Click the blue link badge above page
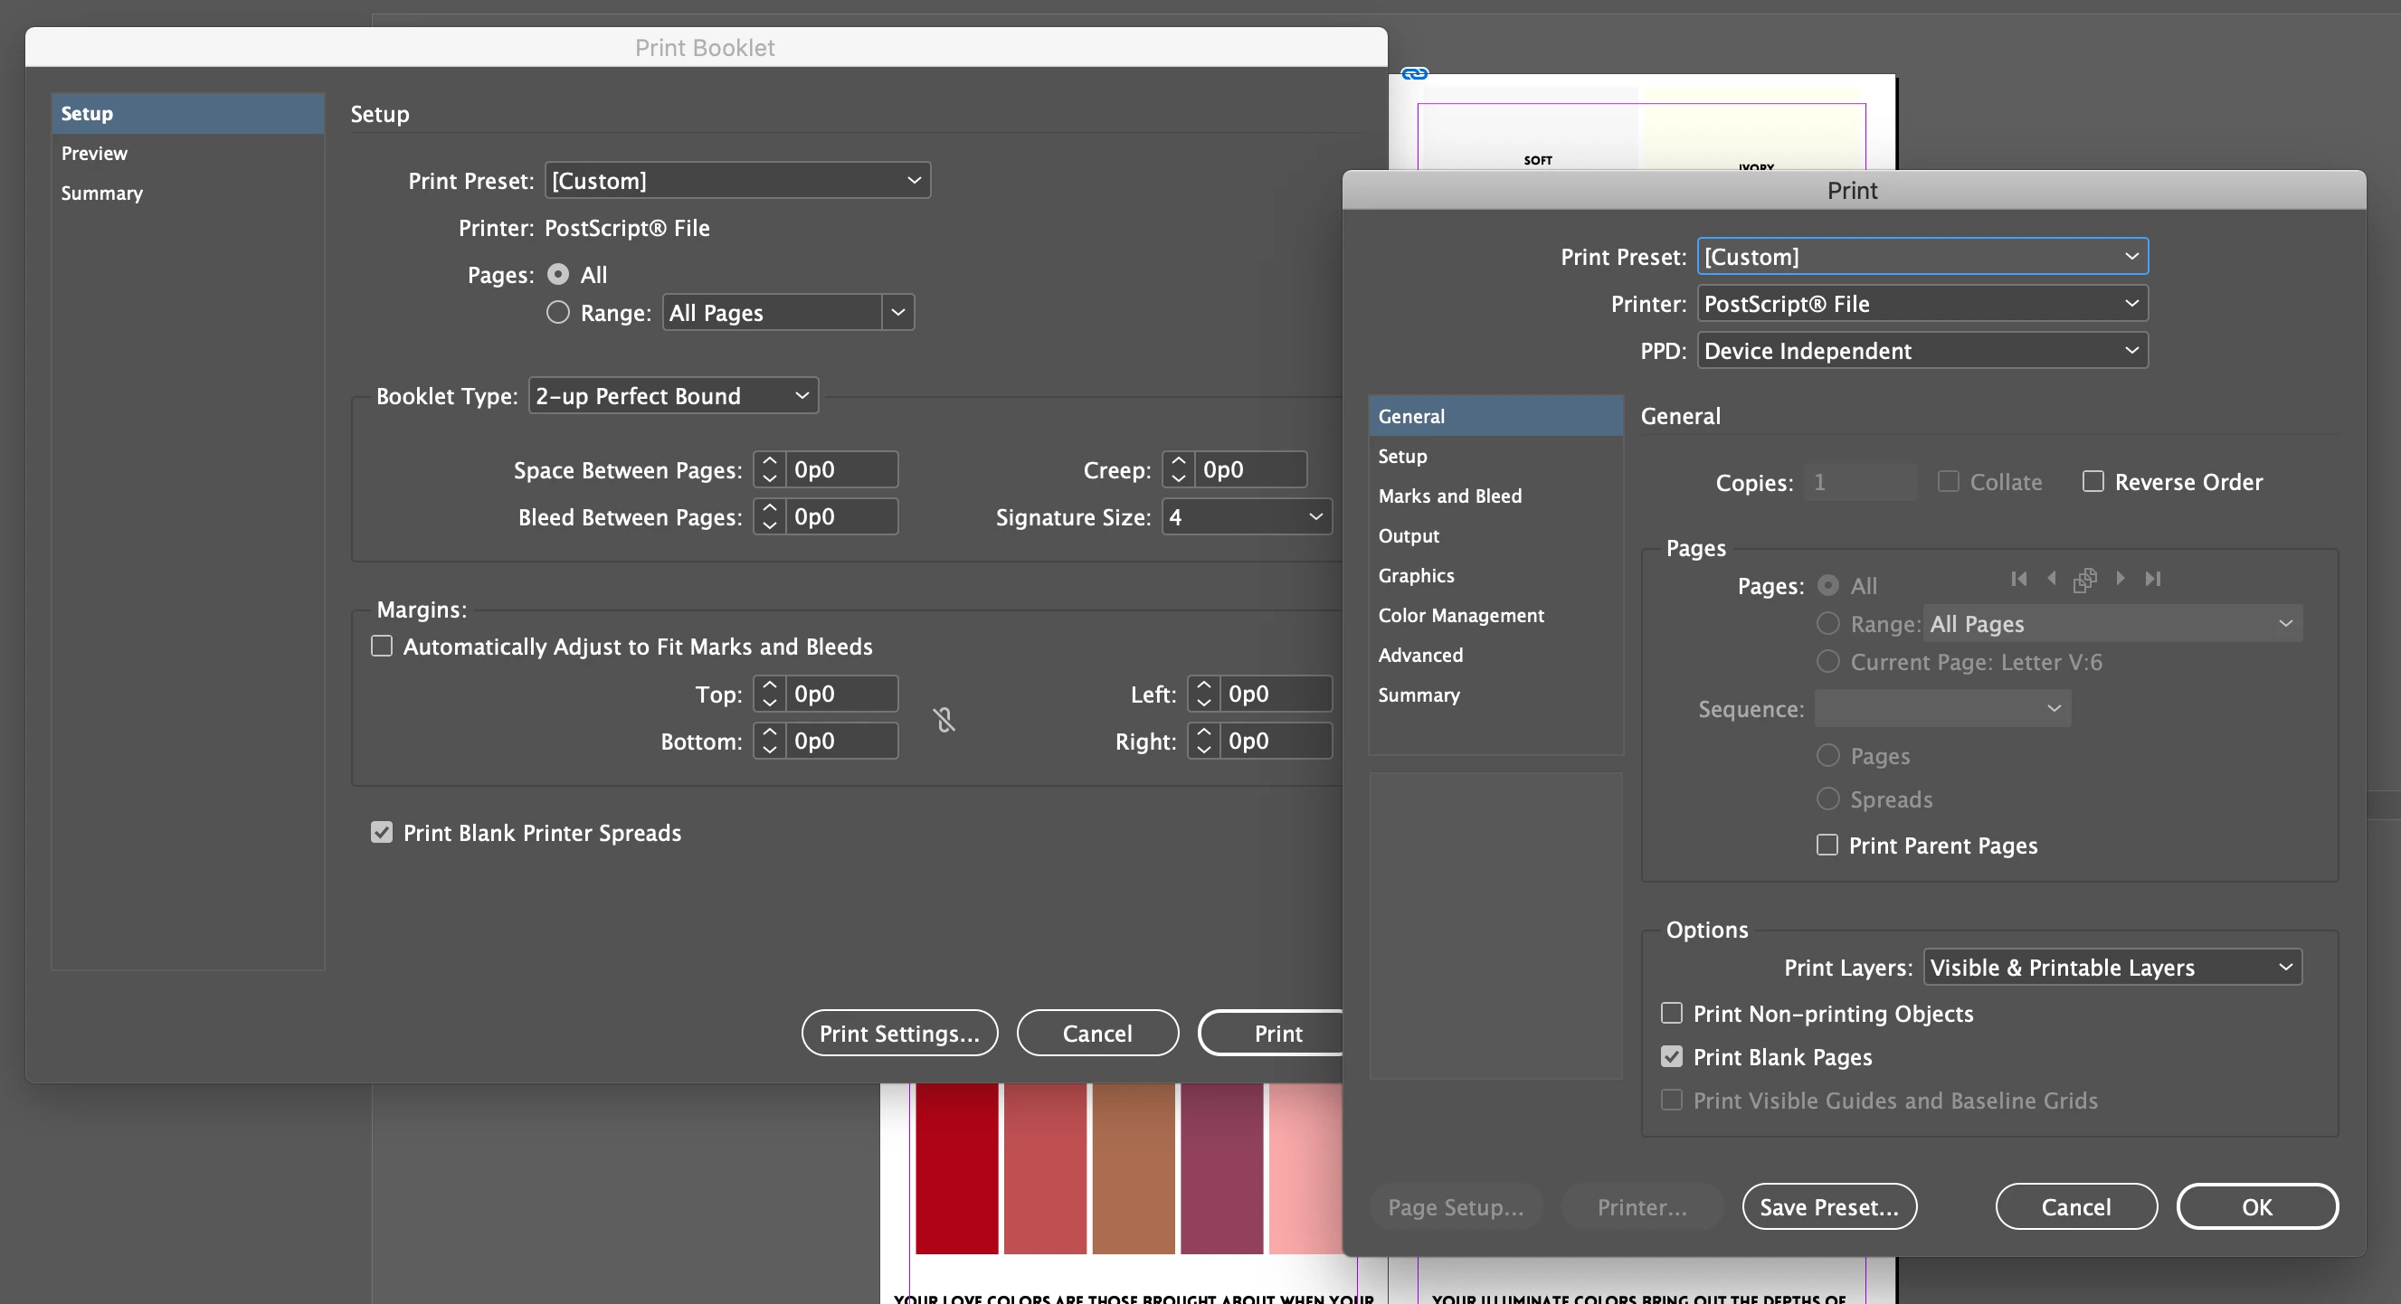 coord(1414,73)
